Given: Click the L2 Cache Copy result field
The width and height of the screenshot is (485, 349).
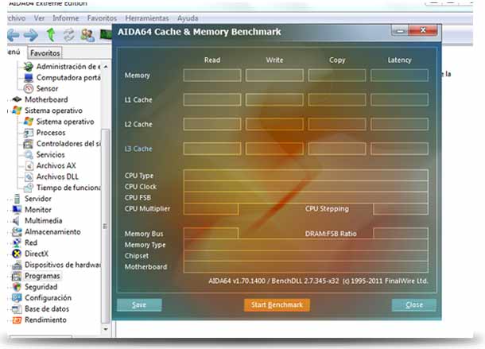Looking at the screenshot, I should (x=337, y=124).
